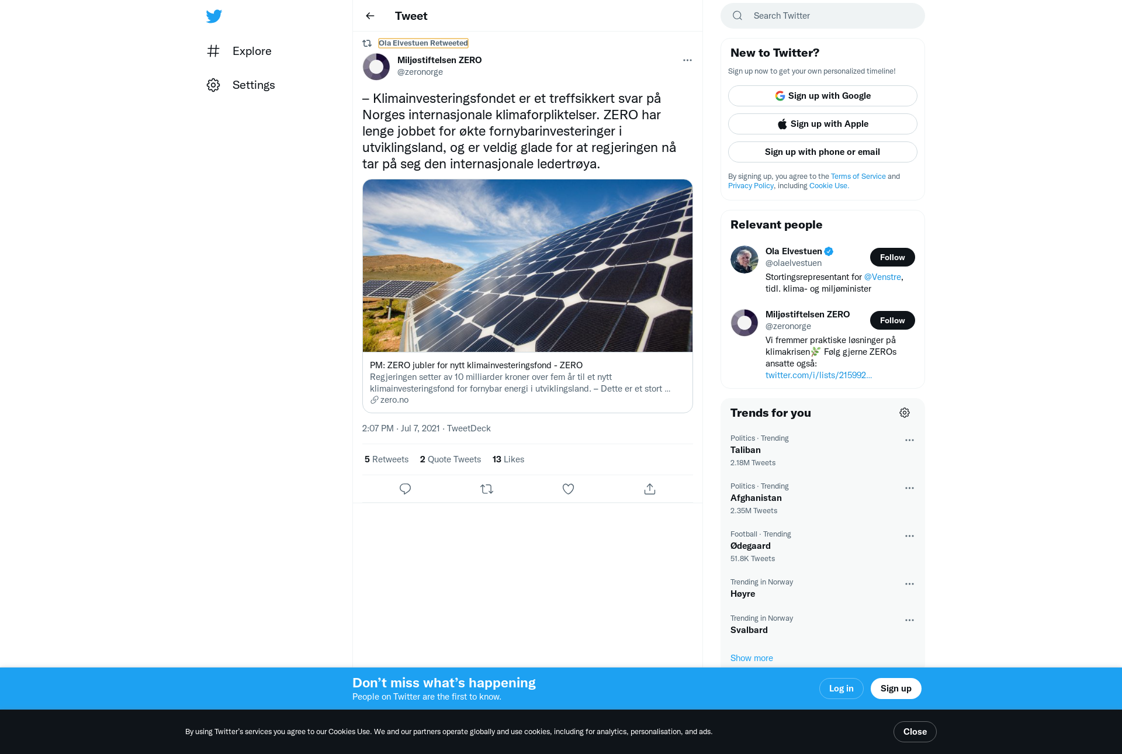
Task: Open the solar panel article image
Action: (x=528, y=265)
